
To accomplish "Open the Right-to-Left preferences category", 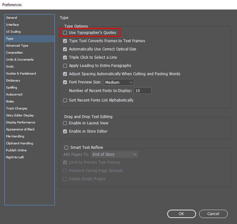I will (15, 157).
